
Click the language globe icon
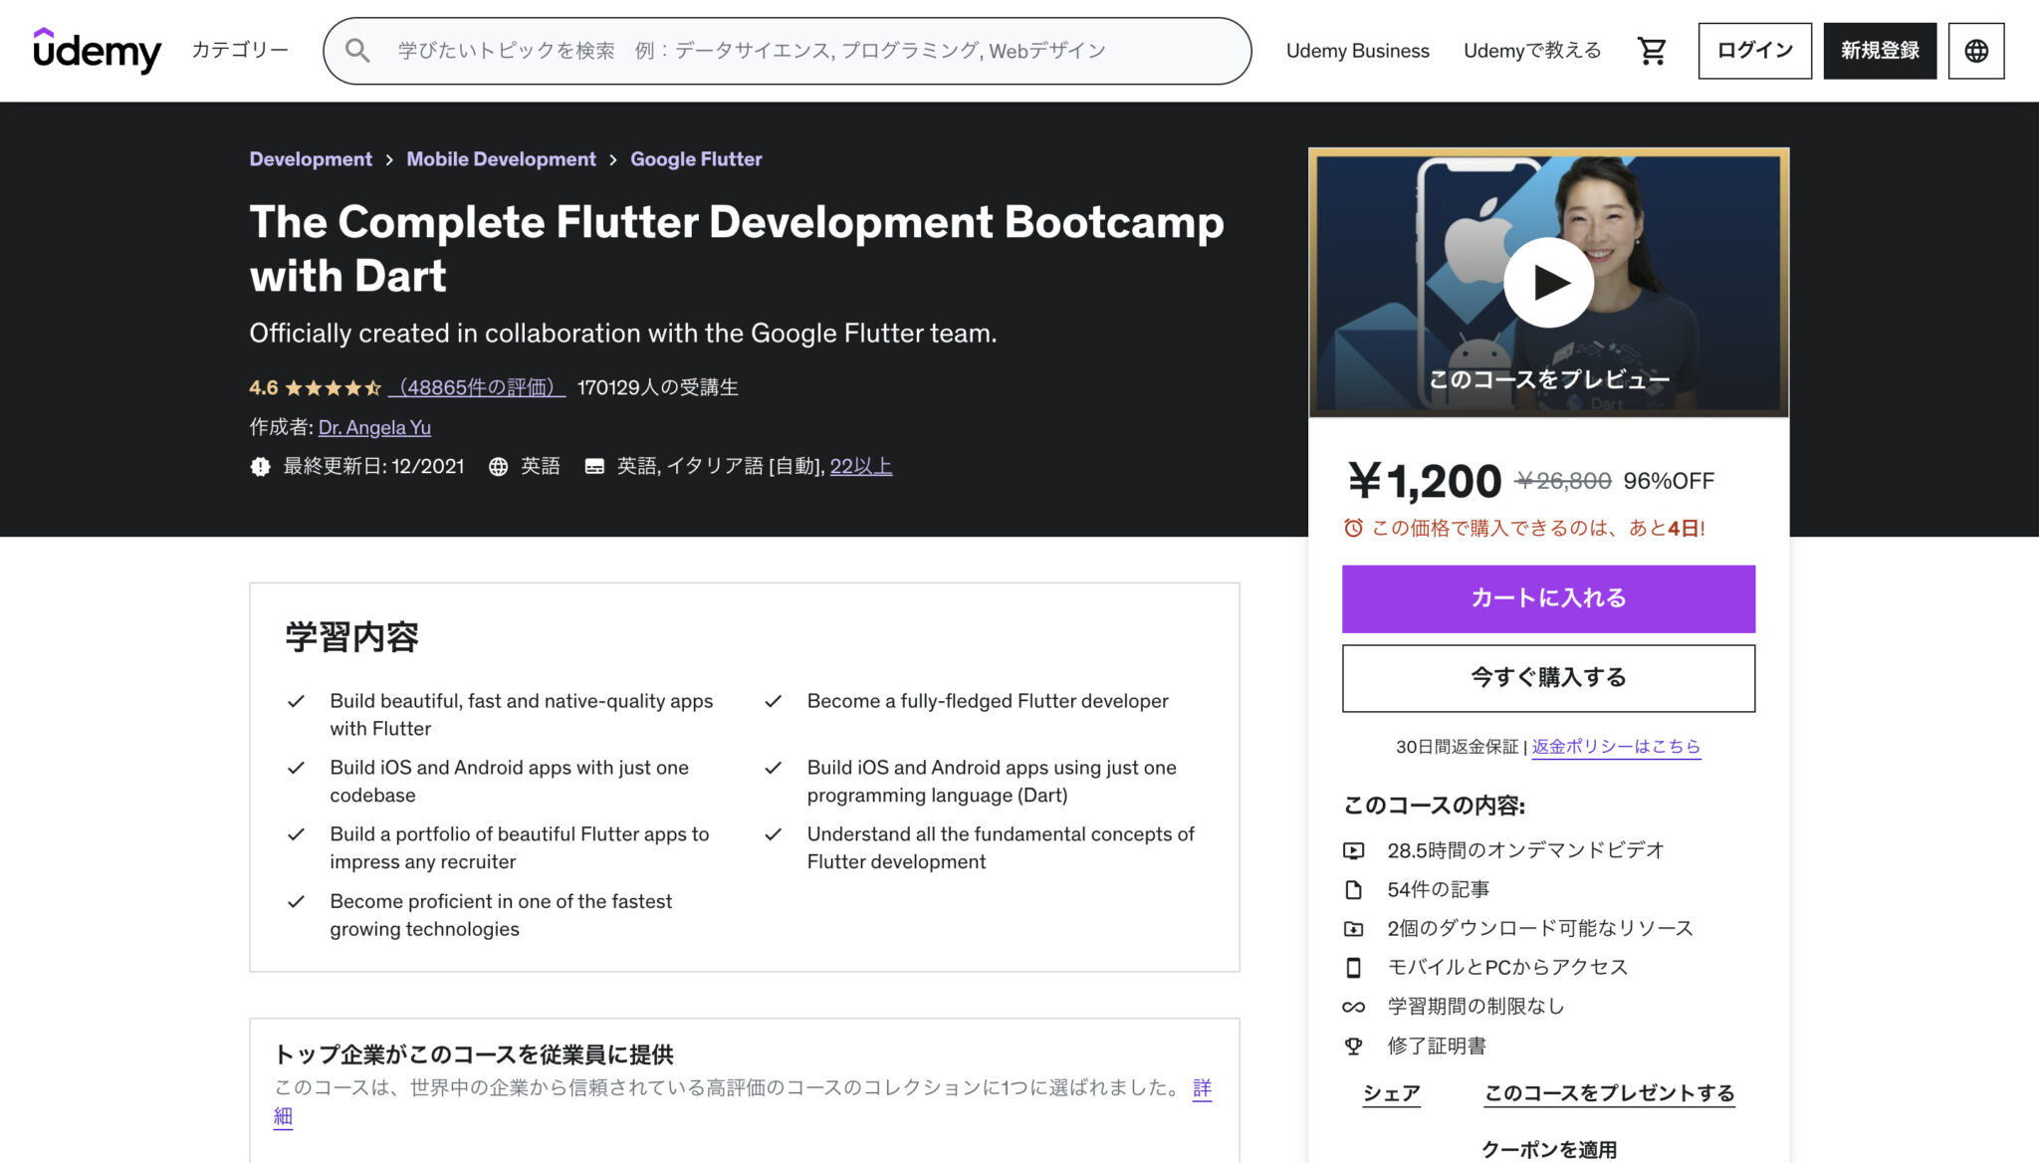pos(1976,50)
